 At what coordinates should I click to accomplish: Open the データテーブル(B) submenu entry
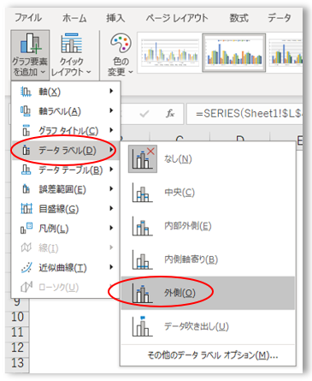click(66, 170)
